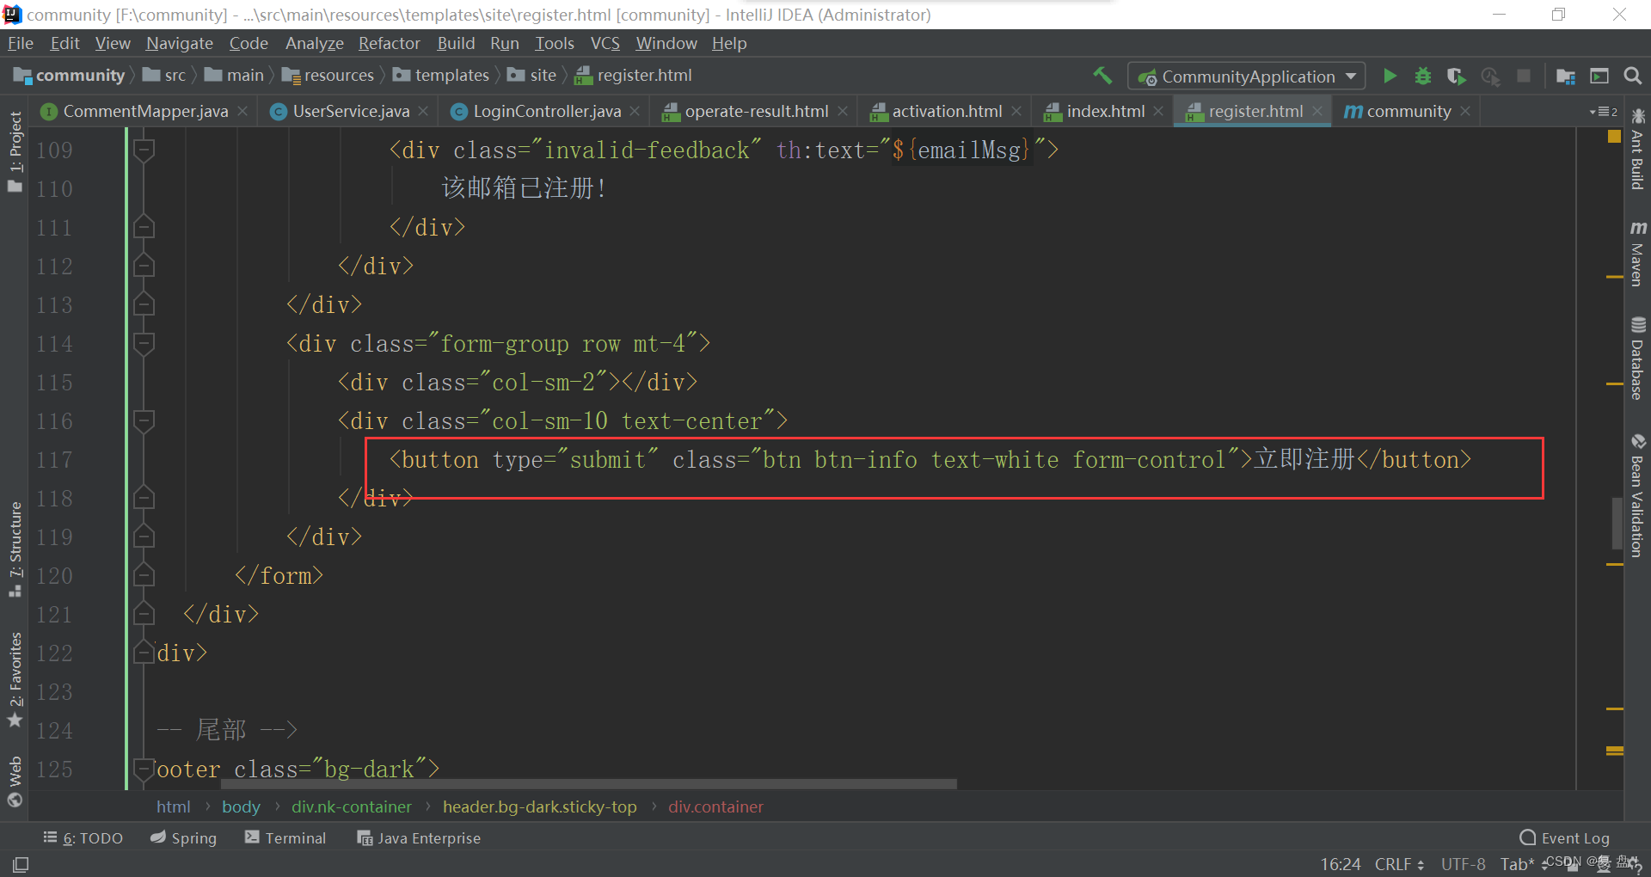Collapse the fold marker at line 114

(144, 344)
